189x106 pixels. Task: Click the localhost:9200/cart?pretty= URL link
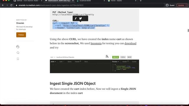(85, 26)
